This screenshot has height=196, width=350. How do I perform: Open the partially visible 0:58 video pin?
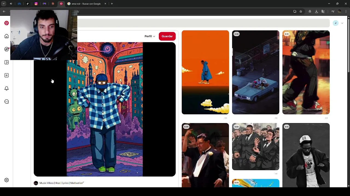click(256, 183)
